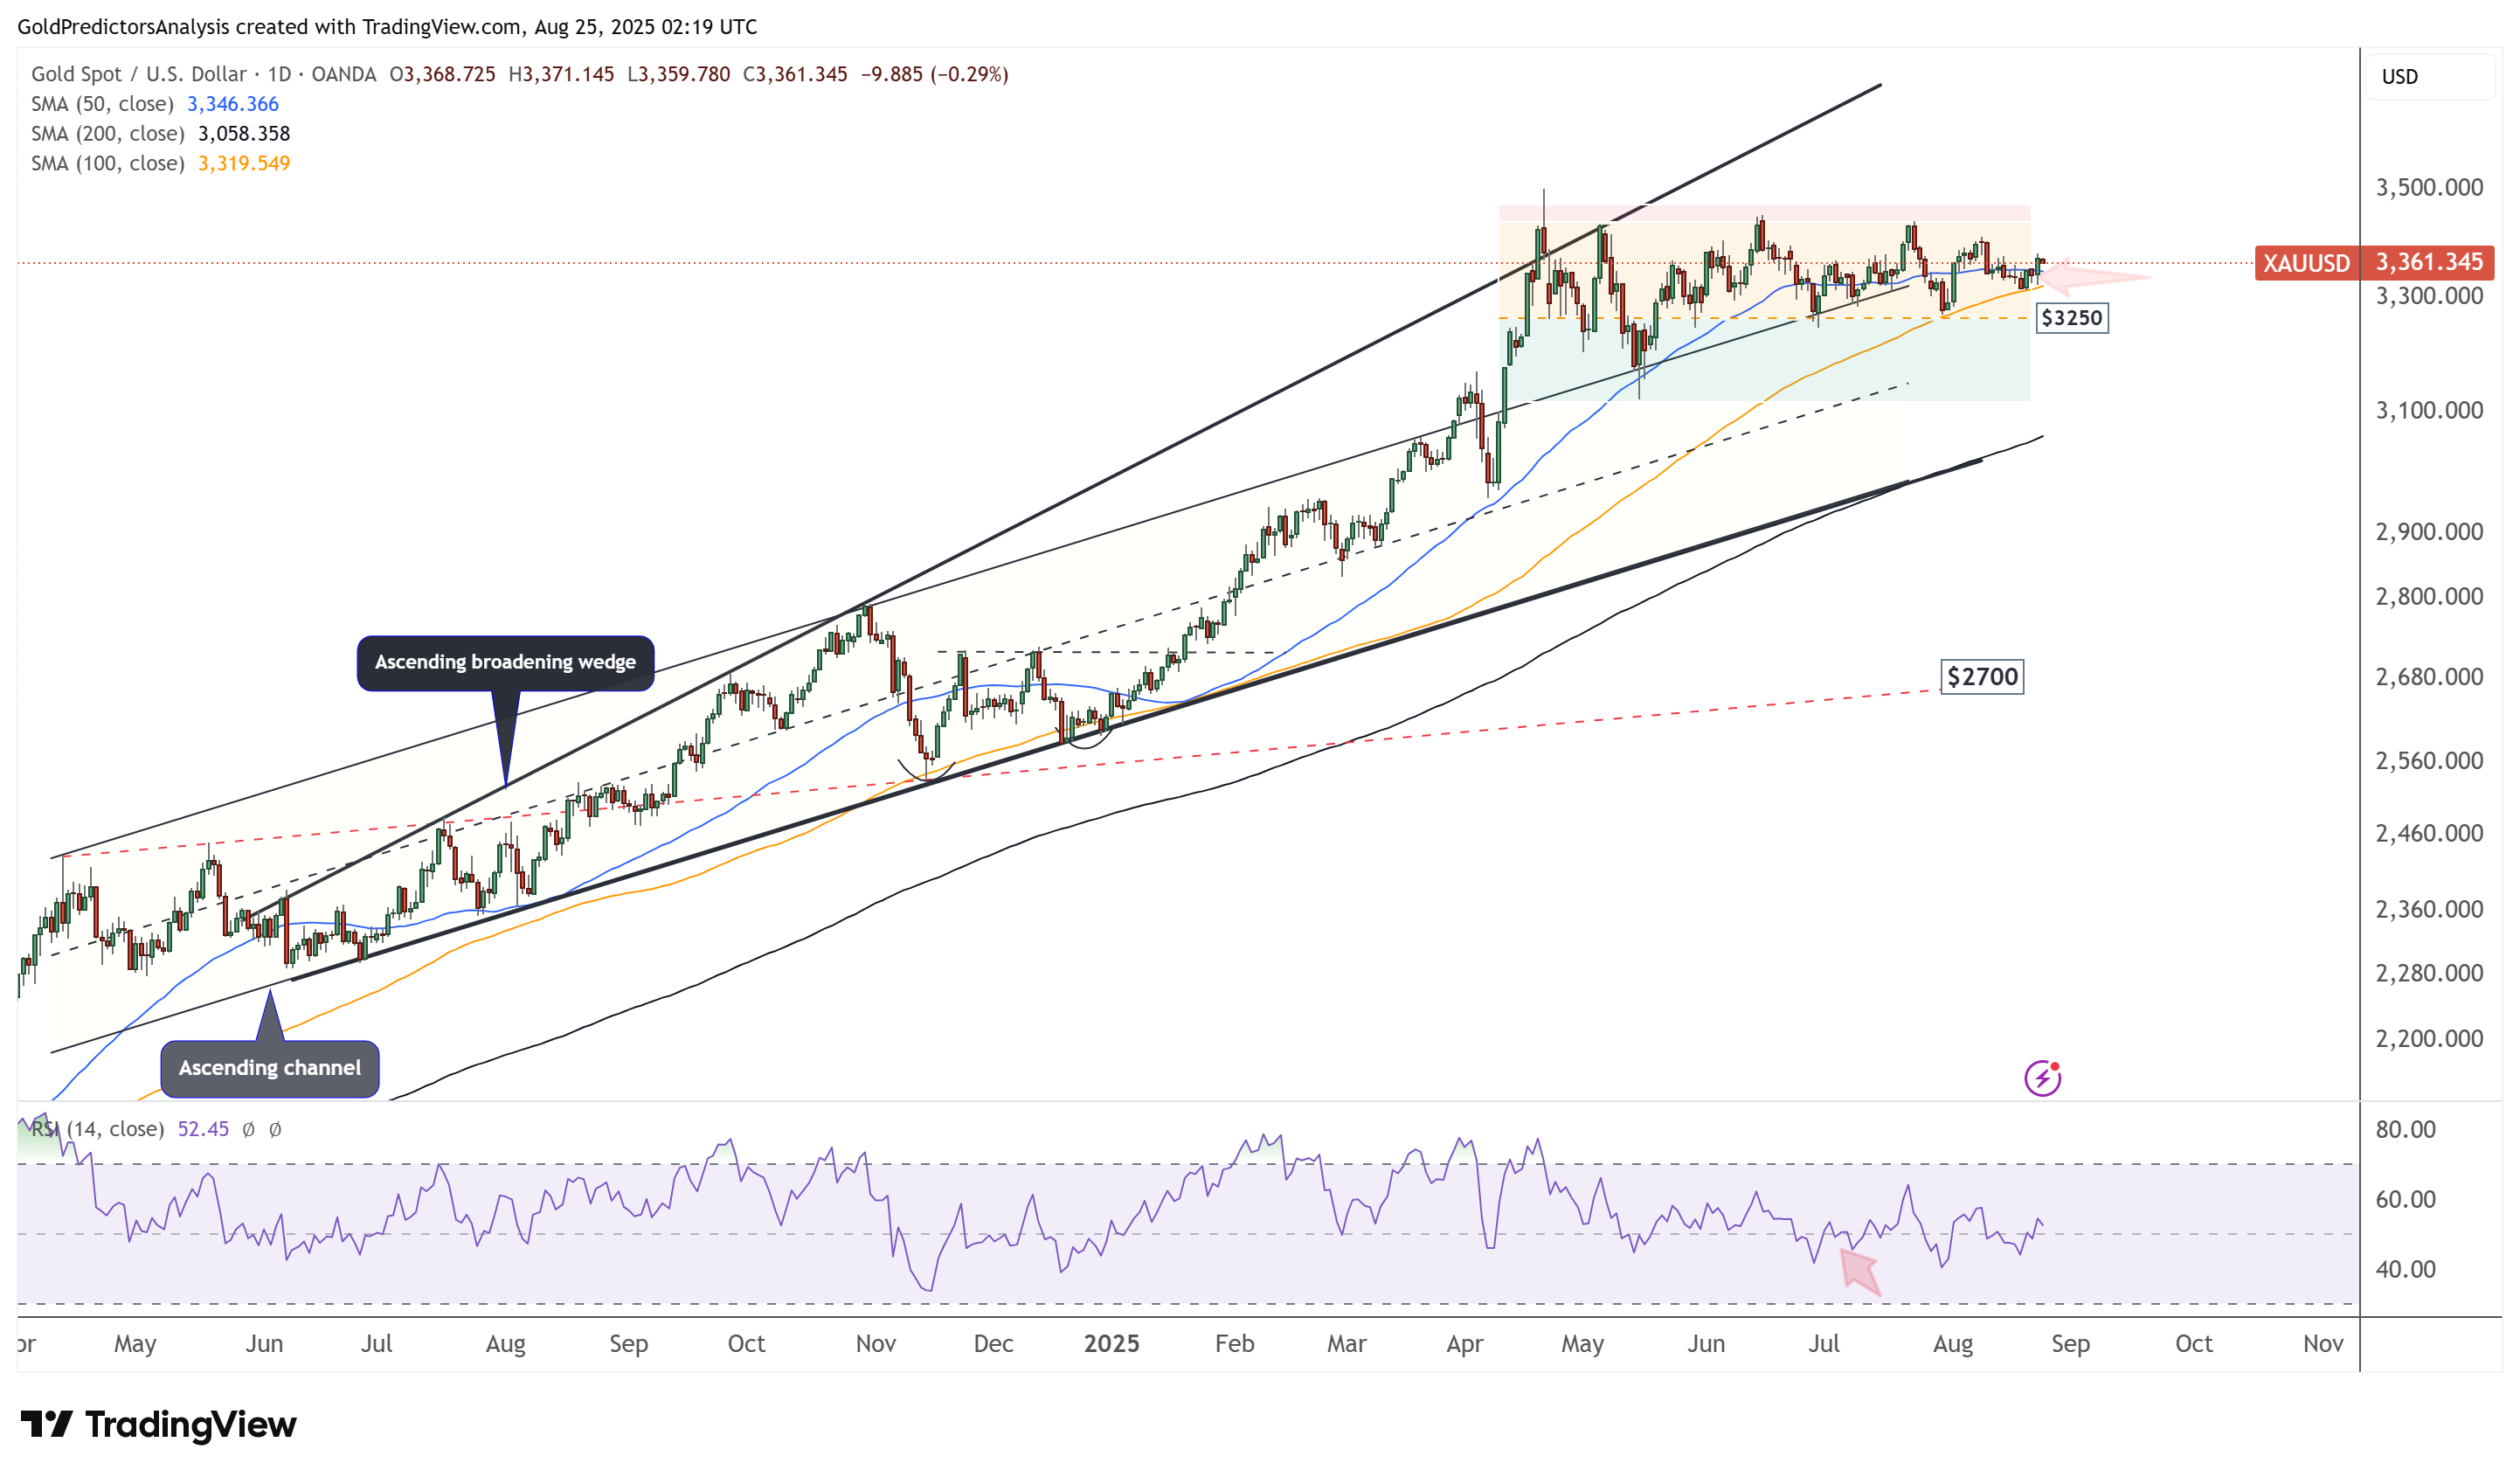
Task: Click the SMA 50 value 3,346.366
Action: [x=233, y=104]
